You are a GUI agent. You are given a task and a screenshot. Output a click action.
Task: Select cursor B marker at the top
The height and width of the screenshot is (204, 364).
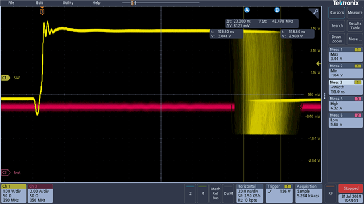pos(277,10)
